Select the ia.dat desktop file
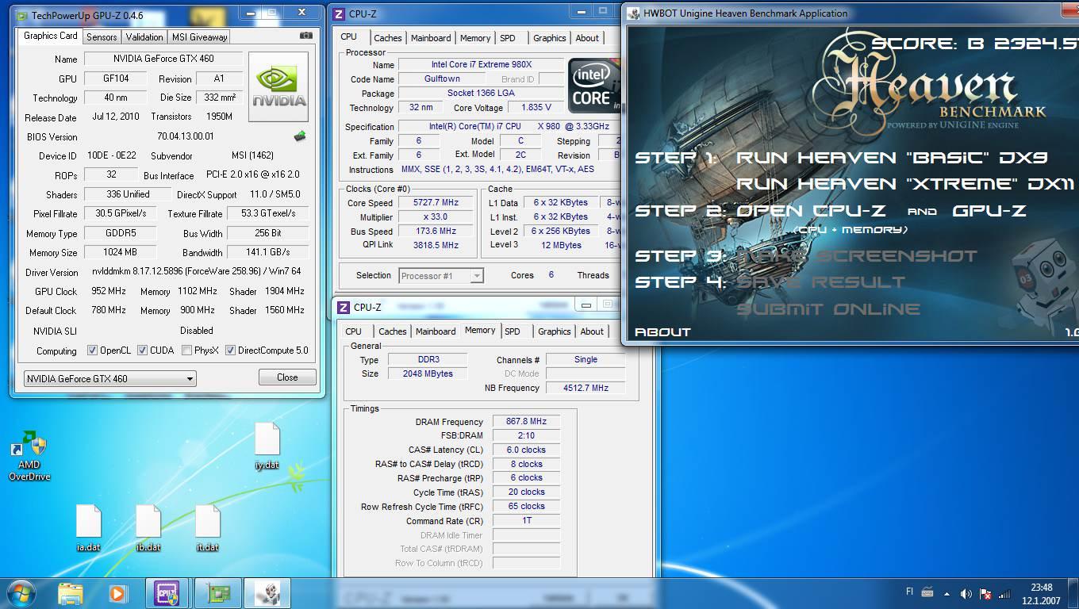 tap(88, 528)
